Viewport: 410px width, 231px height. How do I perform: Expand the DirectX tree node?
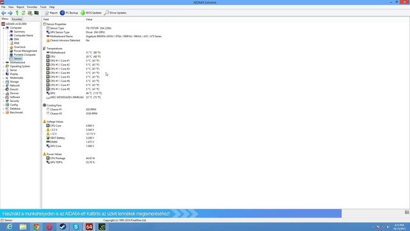pyautogui.click(x=3, y=90)
